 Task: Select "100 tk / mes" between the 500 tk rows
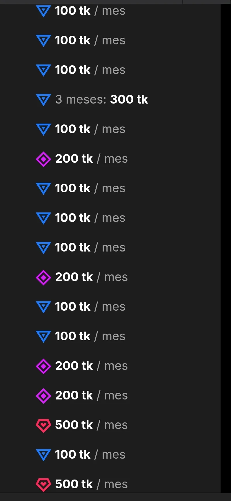(x=90, y=455)
